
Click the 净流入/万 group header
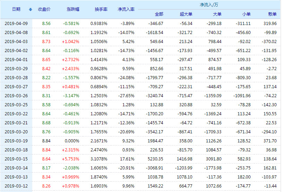pos(209,5)
